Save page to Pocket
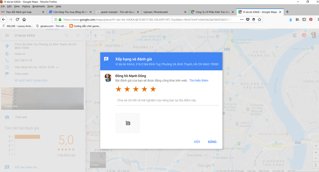 (x=247, y=19)
